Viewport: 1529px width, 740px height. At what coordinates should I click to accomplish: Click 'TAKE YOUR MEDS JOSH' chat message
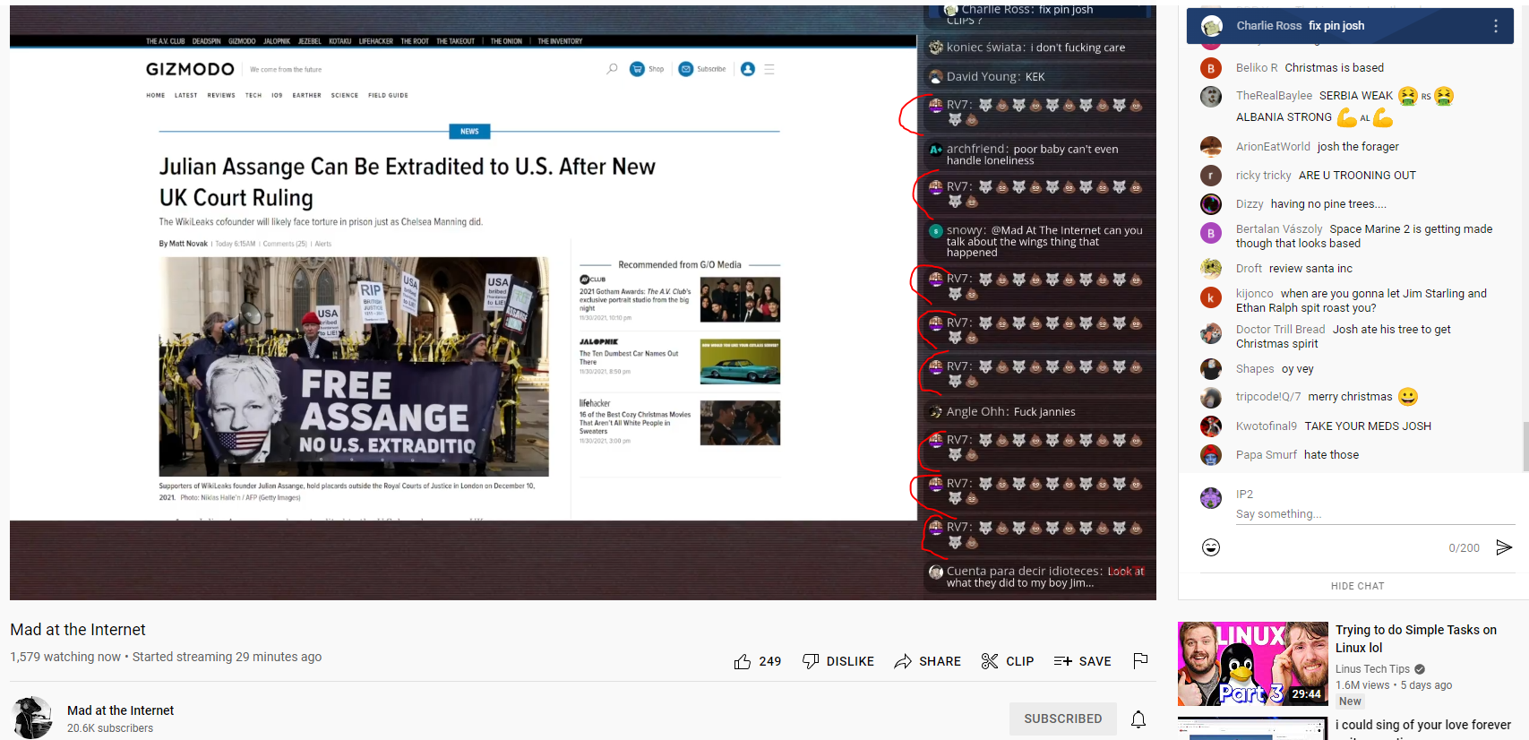pyautogui.click(x=1368, y=426)
